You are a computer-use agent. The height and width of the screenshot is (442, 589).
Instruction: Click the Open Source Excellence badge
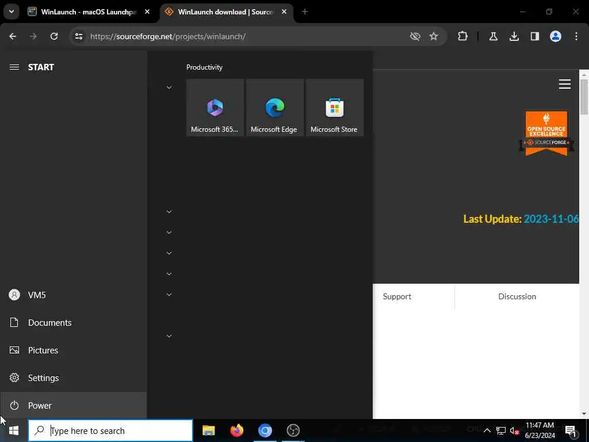coord(546,133)
